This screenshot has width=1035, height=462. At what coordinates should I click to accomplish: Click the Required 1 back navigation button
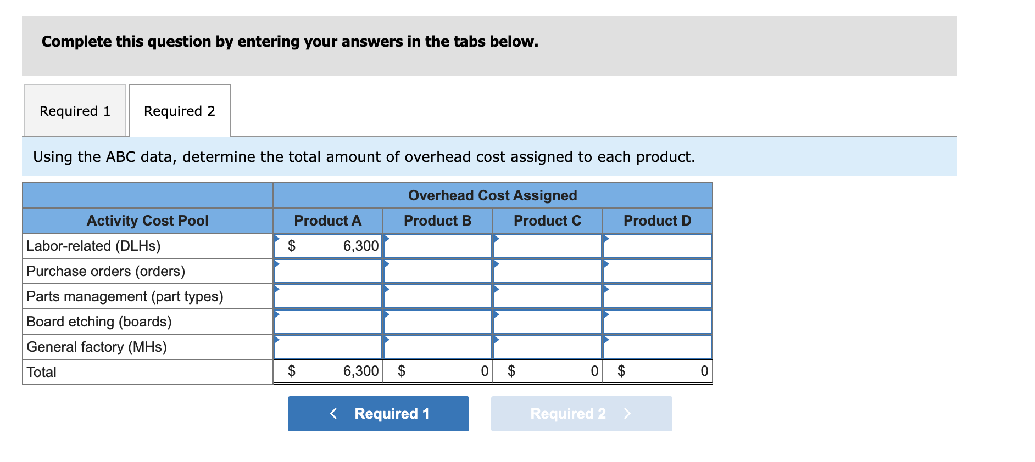[x=378, y=414]
